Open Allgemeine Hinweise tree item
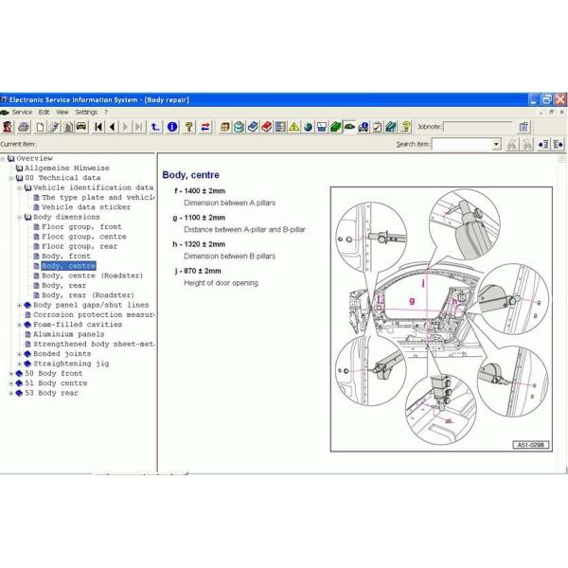This screenshot has width=568, height=568. click(x=67, y=169)
